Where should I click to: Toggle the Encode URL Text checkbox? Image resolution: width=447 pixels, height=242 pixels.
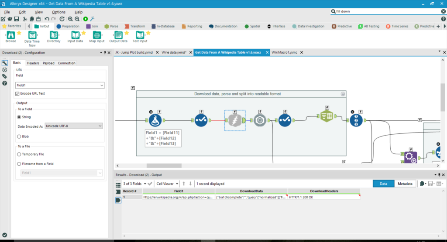[x=17, y=93]
